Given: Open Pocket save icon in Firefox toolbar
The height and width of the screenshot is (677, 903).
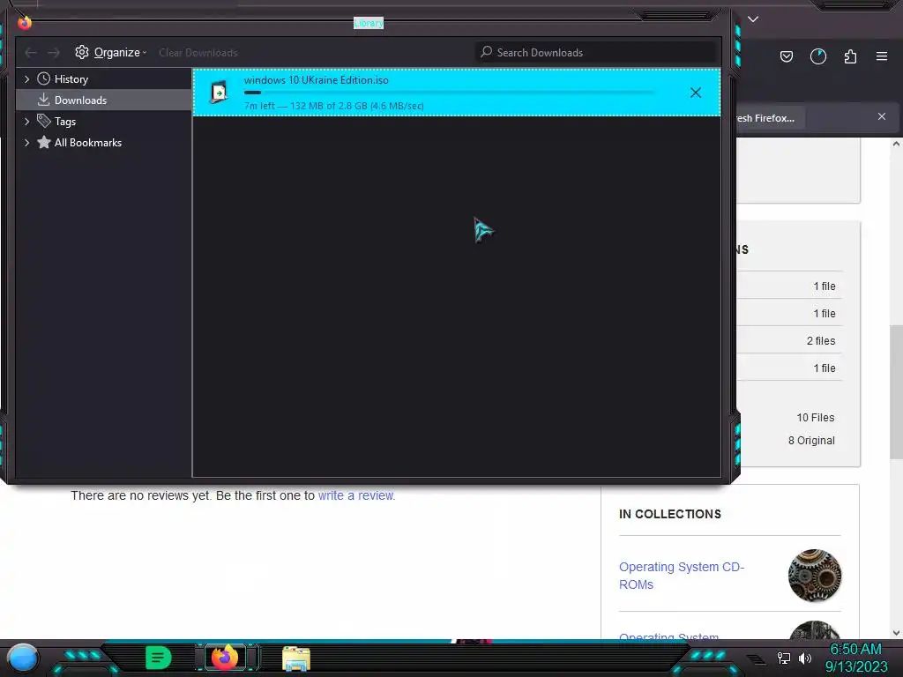Looking at the screenshot, I should [786, 56].
